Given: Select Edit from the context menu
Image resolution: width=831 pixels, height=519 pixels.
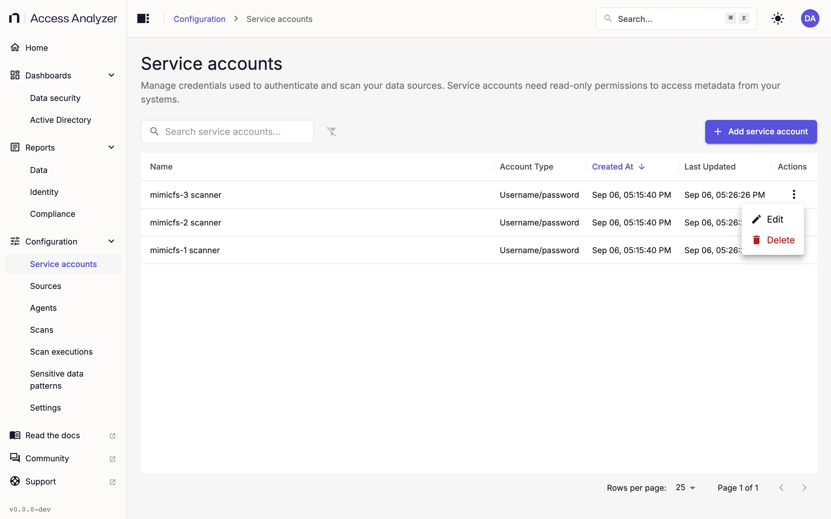Looking at the screenshot, I should click(x=773, y=219).
